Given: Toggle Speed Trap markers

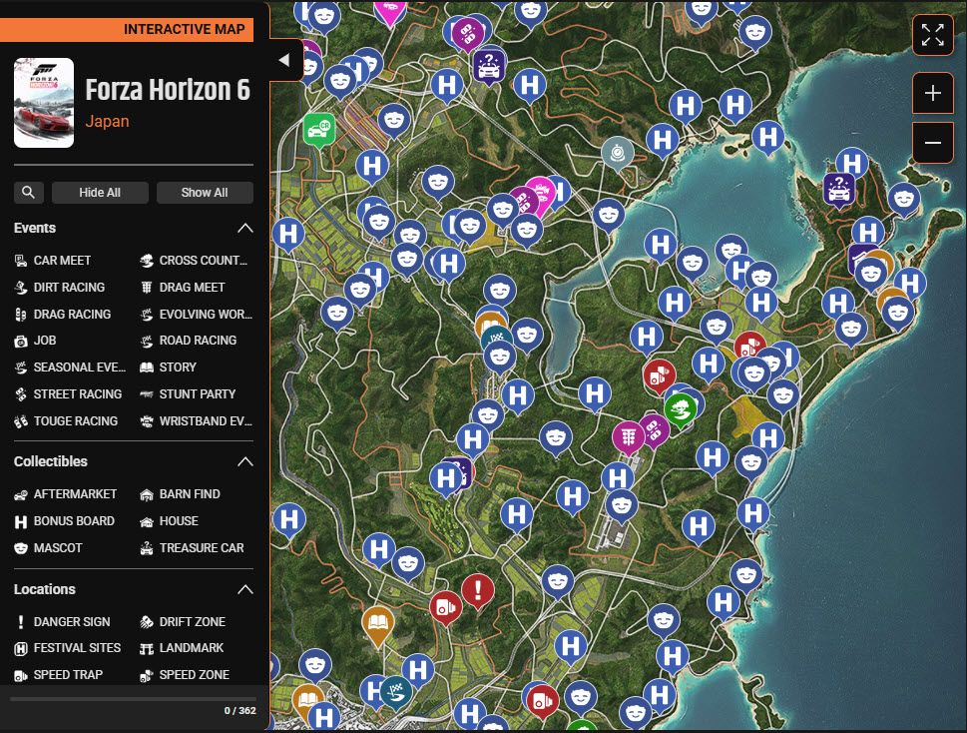Looking at the screenshot, I should (59, 675).
